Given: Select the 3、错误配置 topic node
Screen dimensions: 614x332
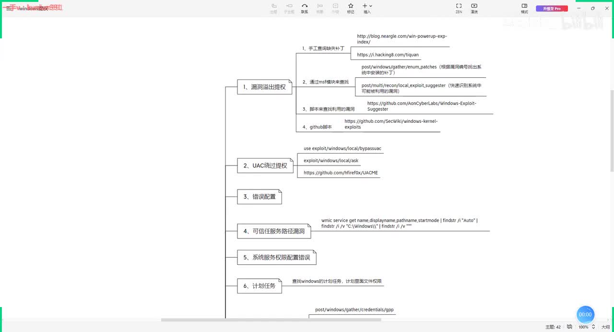Looking at the screenshot, I should point(260,197).
